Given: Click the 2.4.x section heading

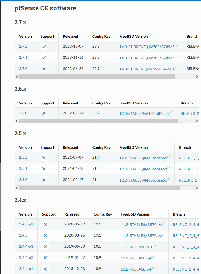Looking at the screenshot, I should pos(20,200).
